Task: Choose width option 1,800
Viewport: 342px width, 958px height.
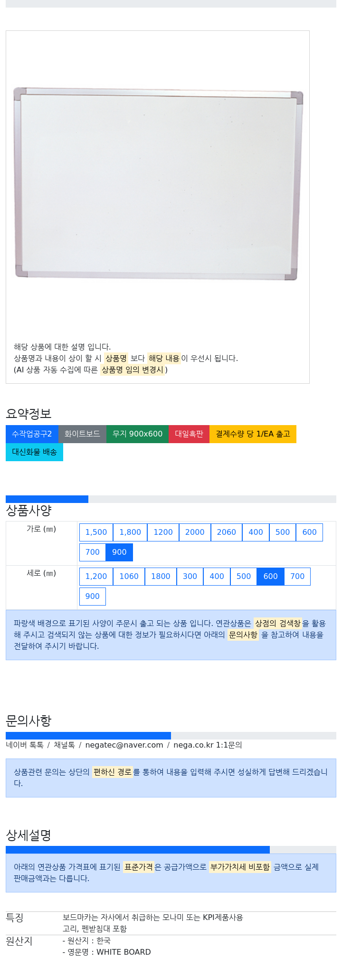Action: point(130,532)
